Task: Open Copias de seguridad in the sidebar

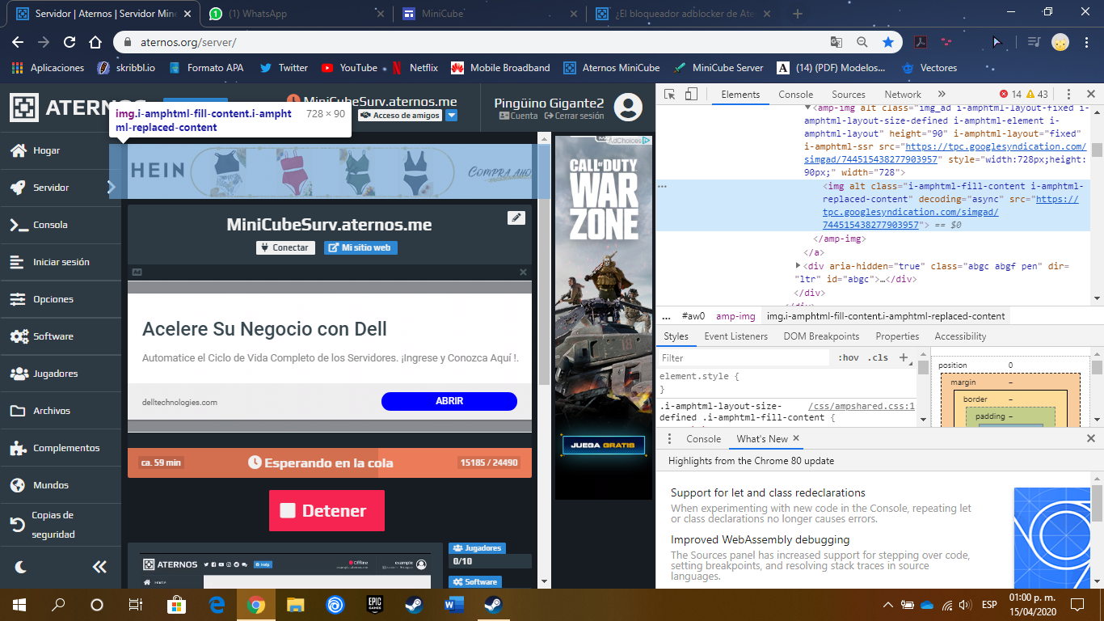Action: 61,525
